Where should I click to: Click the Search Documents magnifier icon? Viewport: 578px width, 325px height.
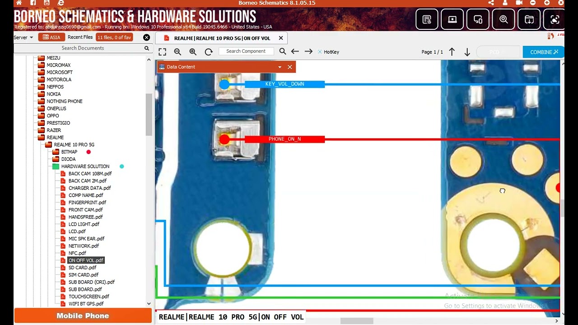pos(147,48)
